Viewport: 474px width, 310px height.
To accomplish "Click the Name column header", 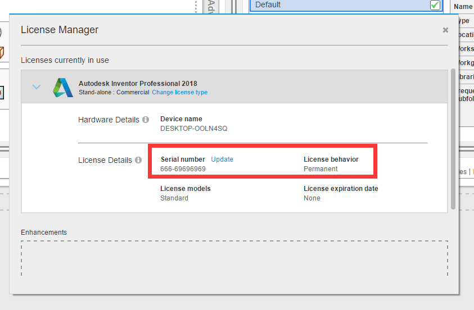I will click(x=463, y=7).
